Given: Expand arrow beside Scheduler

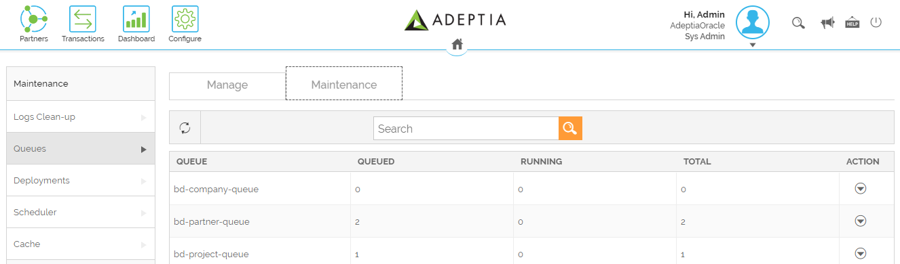Looking at the screenshot, I should [x=143, y=213].
